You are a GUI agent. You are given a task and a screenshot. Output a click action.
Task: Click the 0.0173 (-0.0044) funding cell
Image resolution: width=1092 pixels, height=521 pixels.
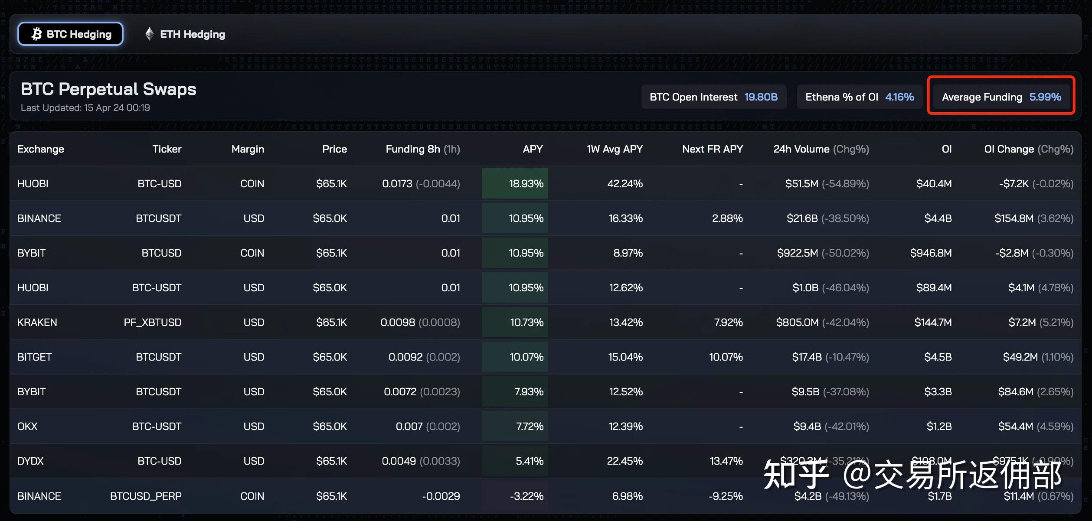(x=421, y=184)
